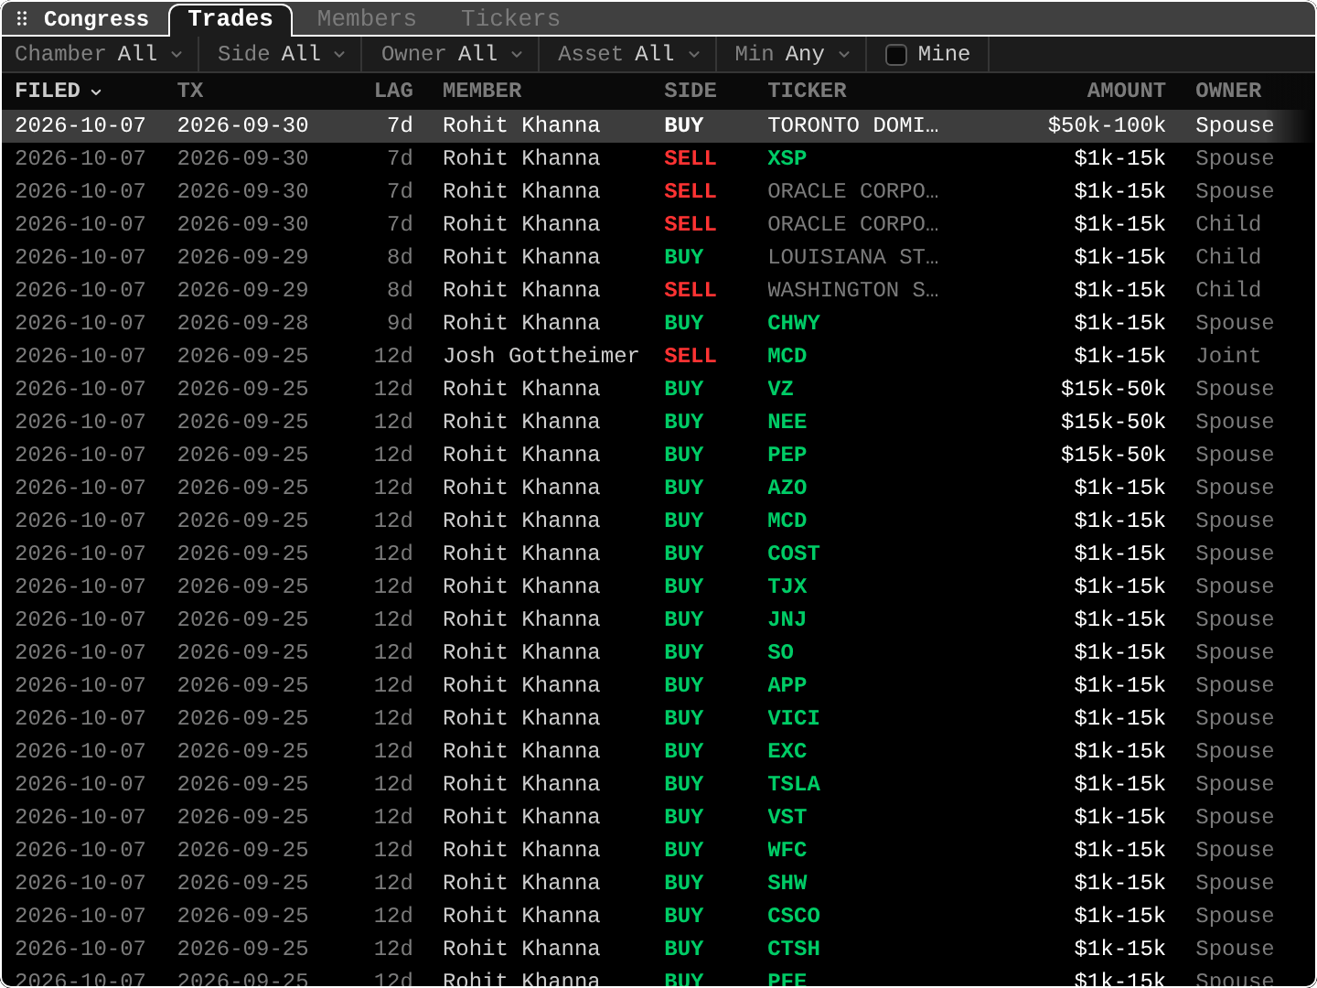Sort by the LAG column header
The height and width of the screenshot is (988, 1317).
coord(393,91)
